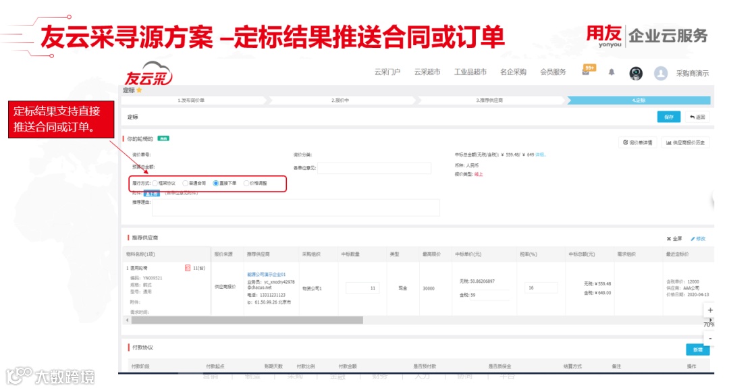Go to step 3.推荐供应商
This screenshot has height=390, width=729.
pyautogui.click(x=489, y=100)
